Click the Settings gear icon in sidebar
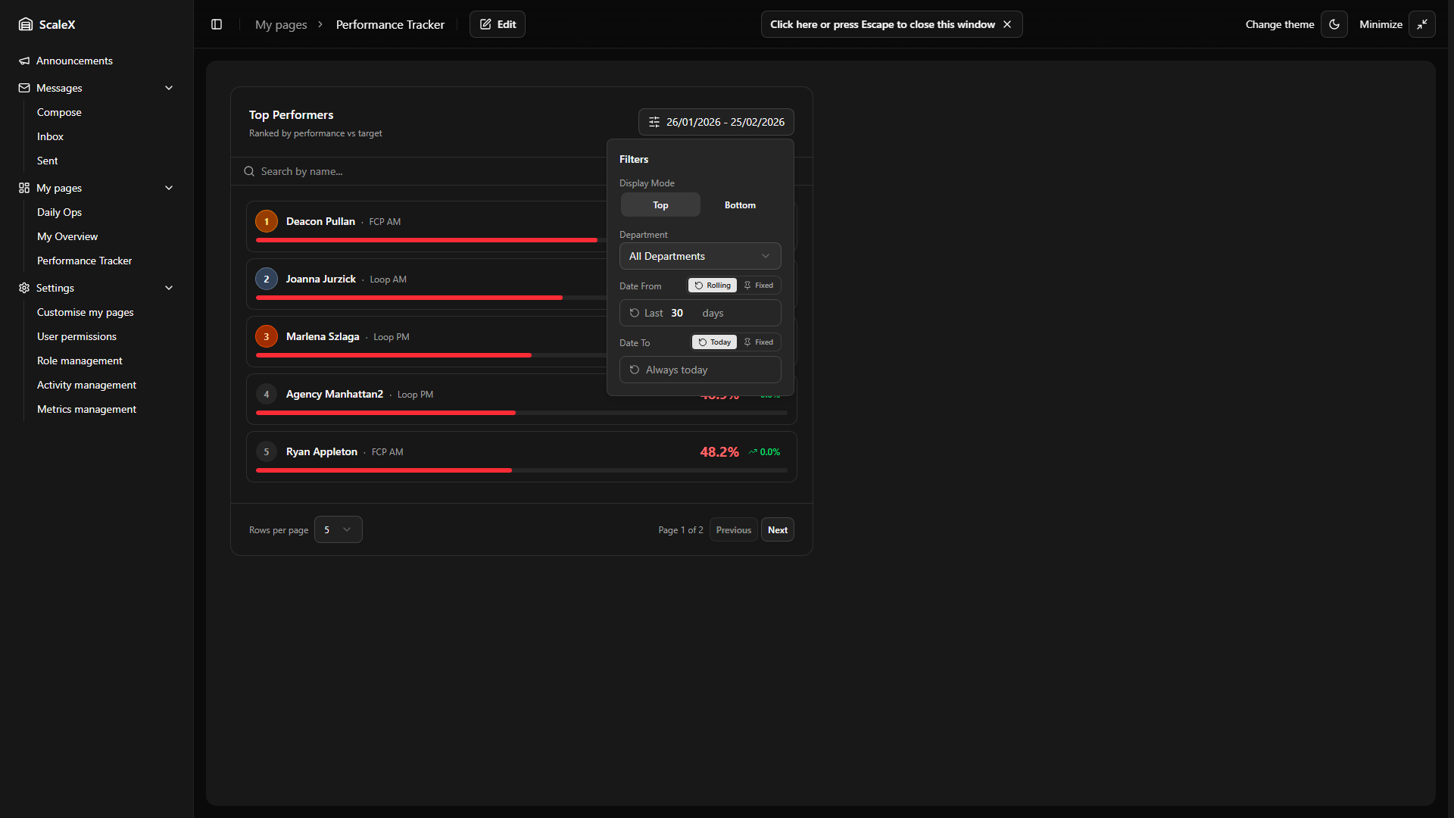The width and height of the screenshot is (1454, 818). pyautogui.click(x=24, y=288)
